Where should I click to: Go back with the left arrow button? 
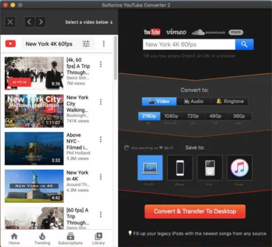pyautogui.click(x=30, y=22)
